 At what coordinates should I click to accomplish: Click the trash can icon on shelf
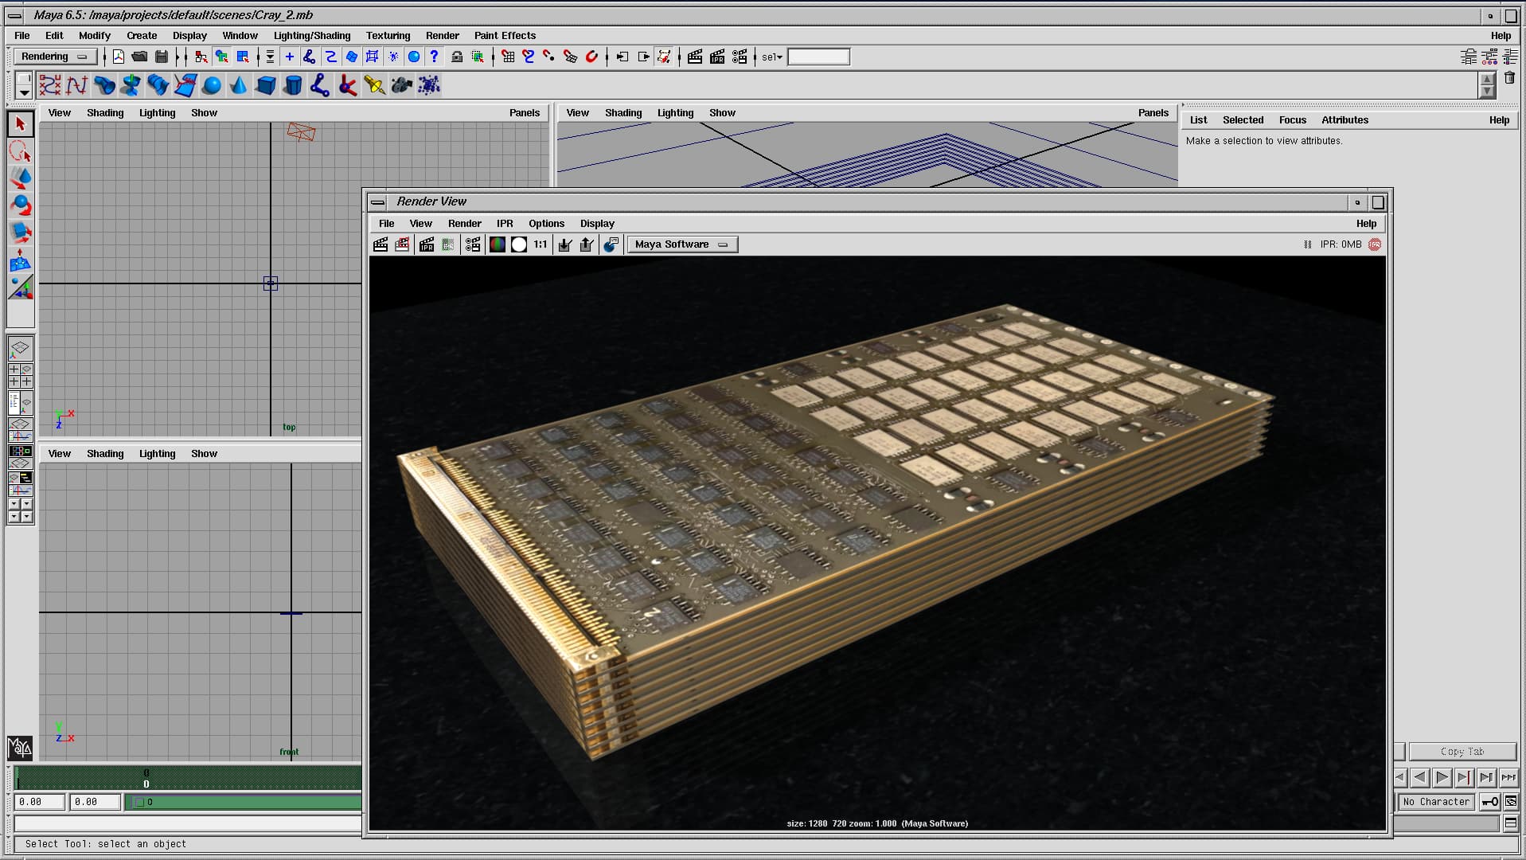[1509, 78]
